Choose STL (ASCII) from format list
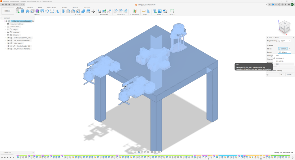Image resolution: width=295 pixels, height=160 pixels. pyautogui.click(x=284, y=61)
